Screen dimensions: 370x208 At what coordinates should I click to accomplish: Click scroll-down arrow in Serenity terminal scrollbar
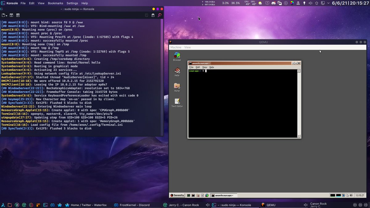click(x=298, y=136)
